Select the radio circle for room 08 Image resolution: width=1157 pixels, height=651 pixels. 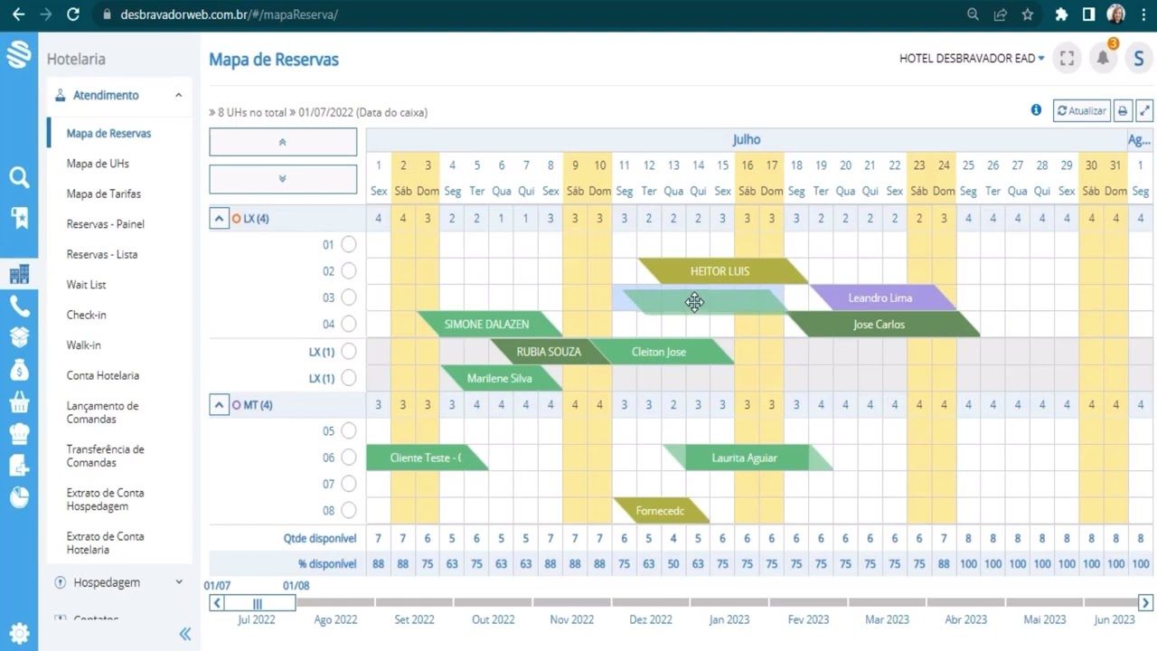click(x=349, y=510)
